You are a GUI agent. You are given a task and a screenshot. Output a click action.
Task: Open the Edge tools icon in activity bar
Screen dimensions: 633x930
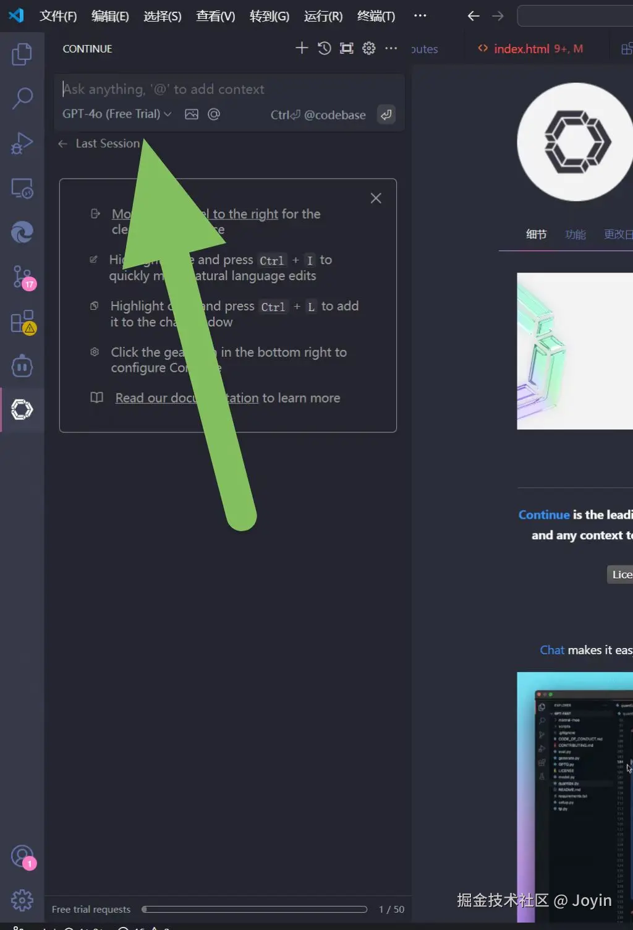tap(22, 232)
